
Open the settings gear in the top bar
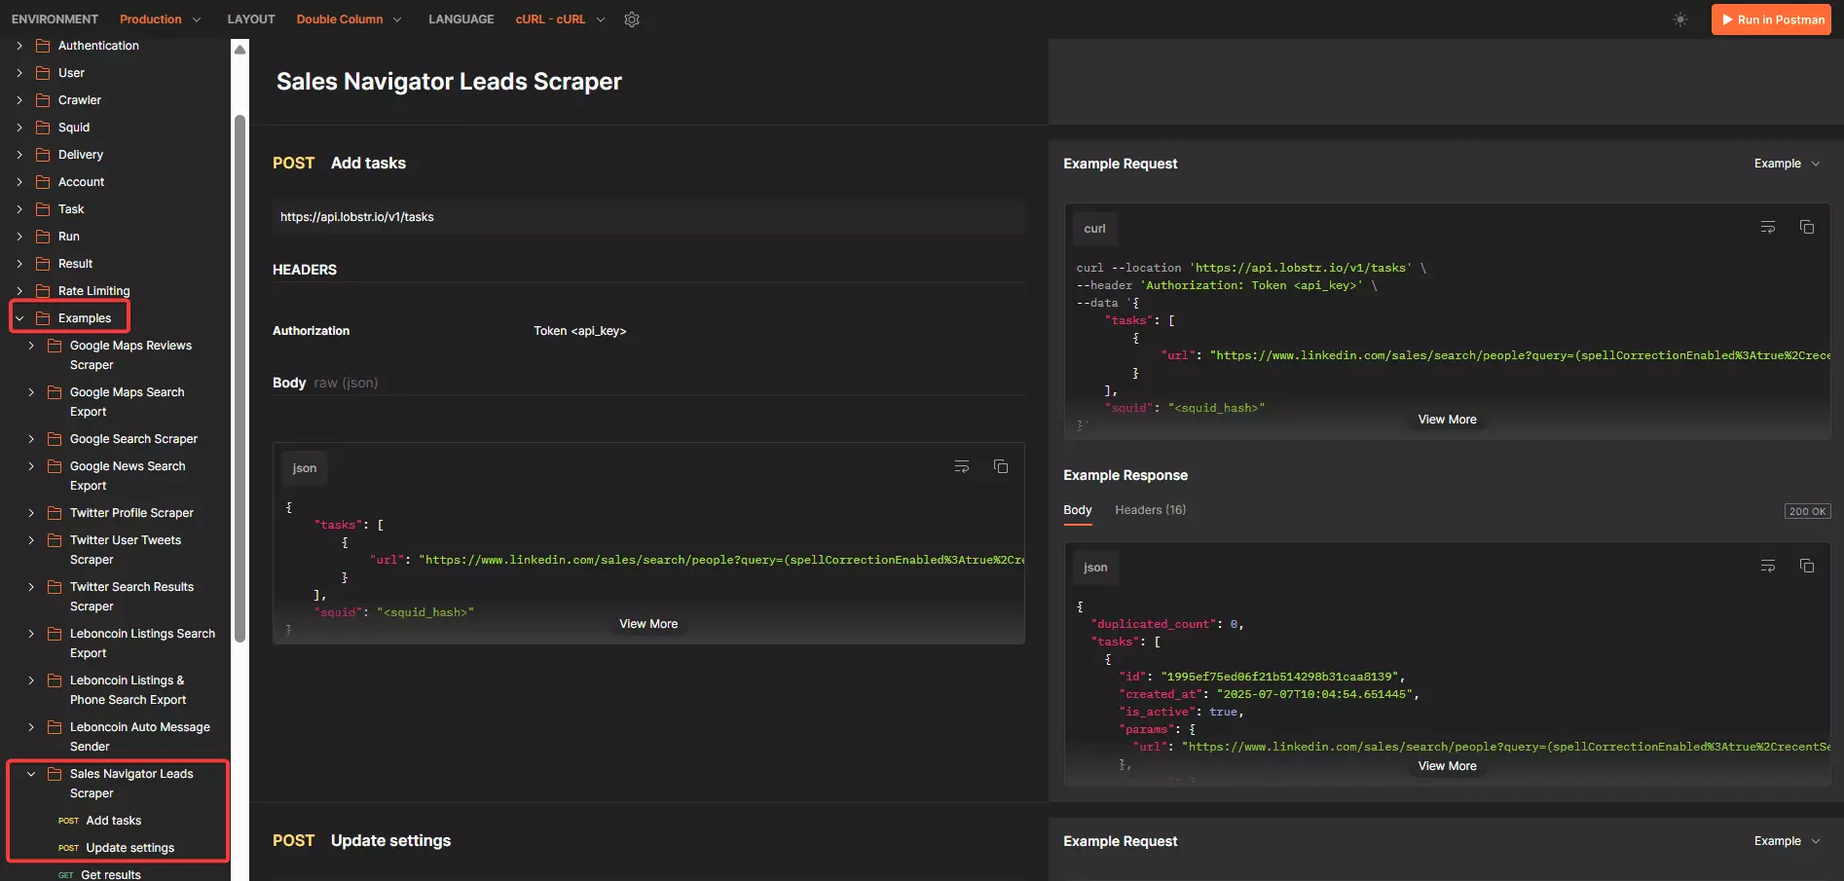[x=631, y=18]
